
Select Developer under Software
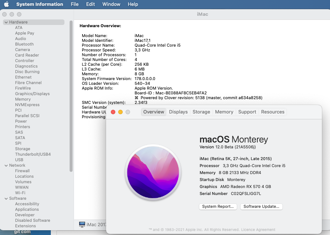tap(25, 215)
